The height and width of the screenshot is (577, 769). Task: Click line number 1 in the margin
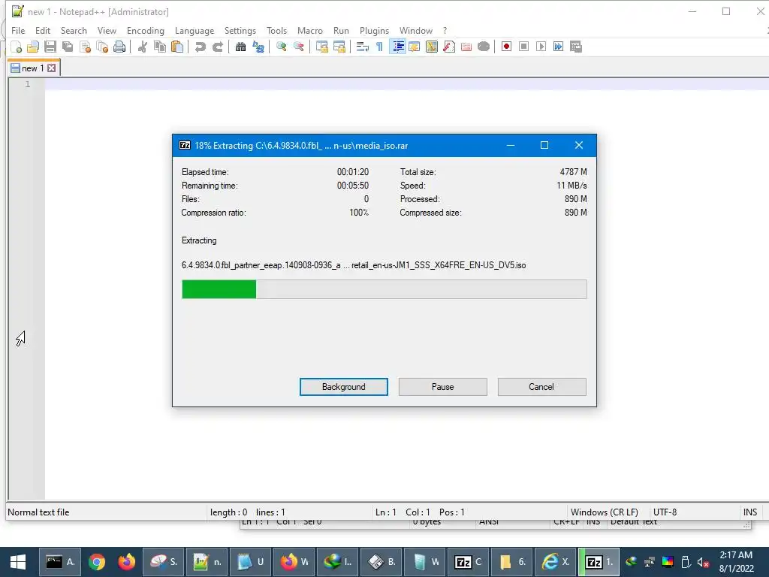28,84
